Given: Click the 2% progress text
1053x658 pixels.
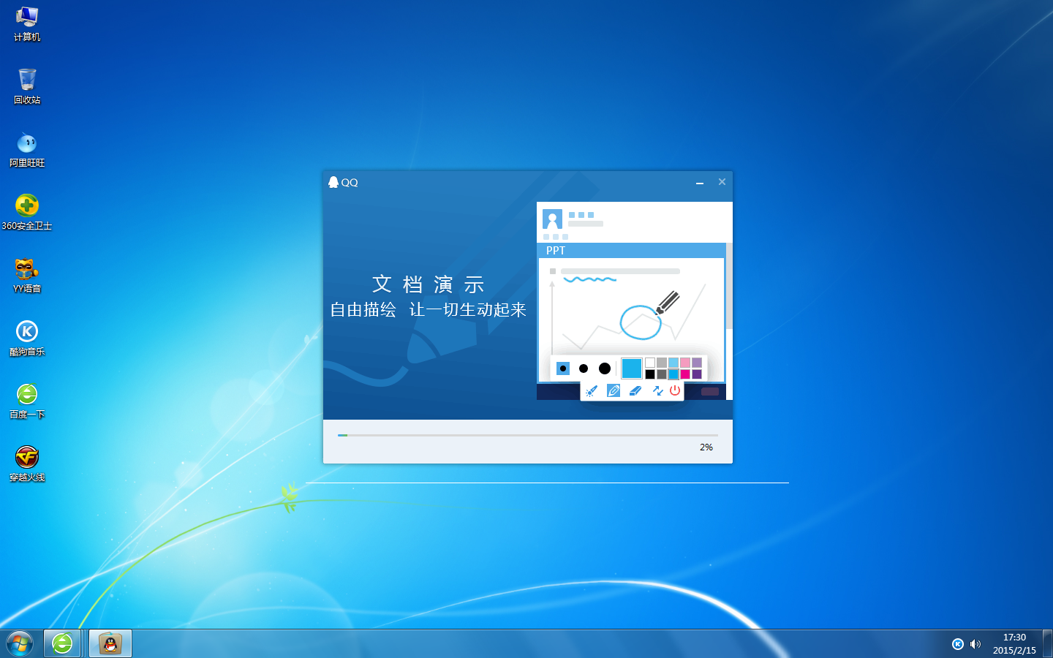Looking at the screenshot, I should click(x=706, y=447).
